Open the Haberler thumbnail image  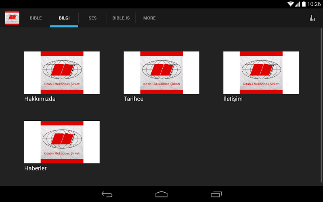(x=62, y=142)
